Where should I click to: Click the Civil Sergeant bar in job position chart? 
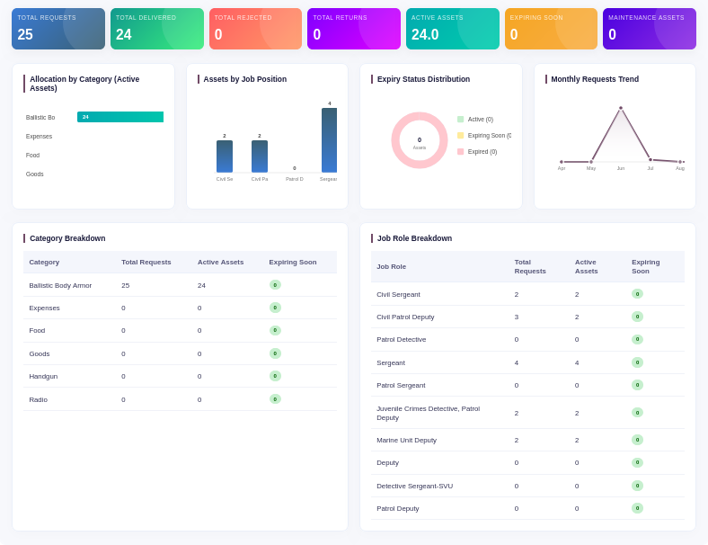[x=225, y=156]
